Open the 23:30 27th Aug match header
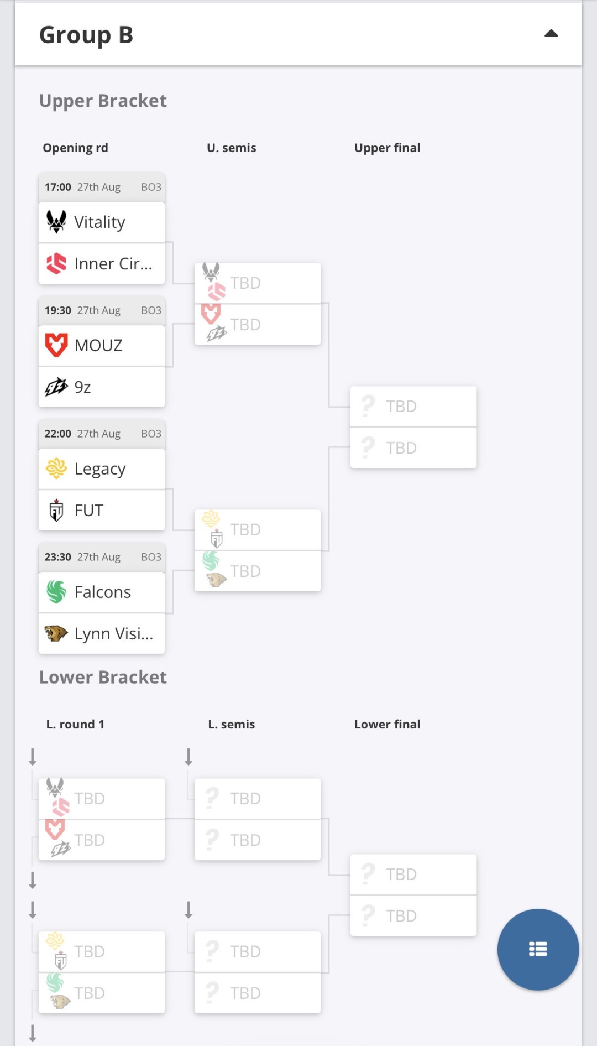This screenshot has height=1046, width=597. click(102, 557)
